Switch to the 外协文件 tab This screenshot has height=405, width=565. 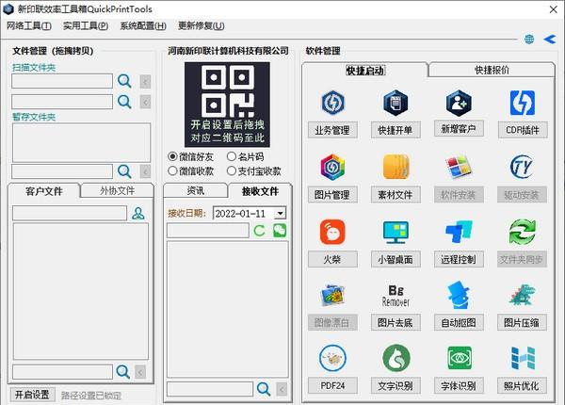pyautogui.click(x=117, y=190)
